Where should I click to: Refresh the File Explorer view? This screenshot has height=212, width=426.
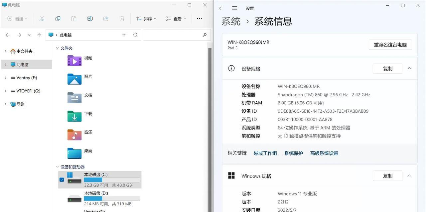(x=135, y=34)
